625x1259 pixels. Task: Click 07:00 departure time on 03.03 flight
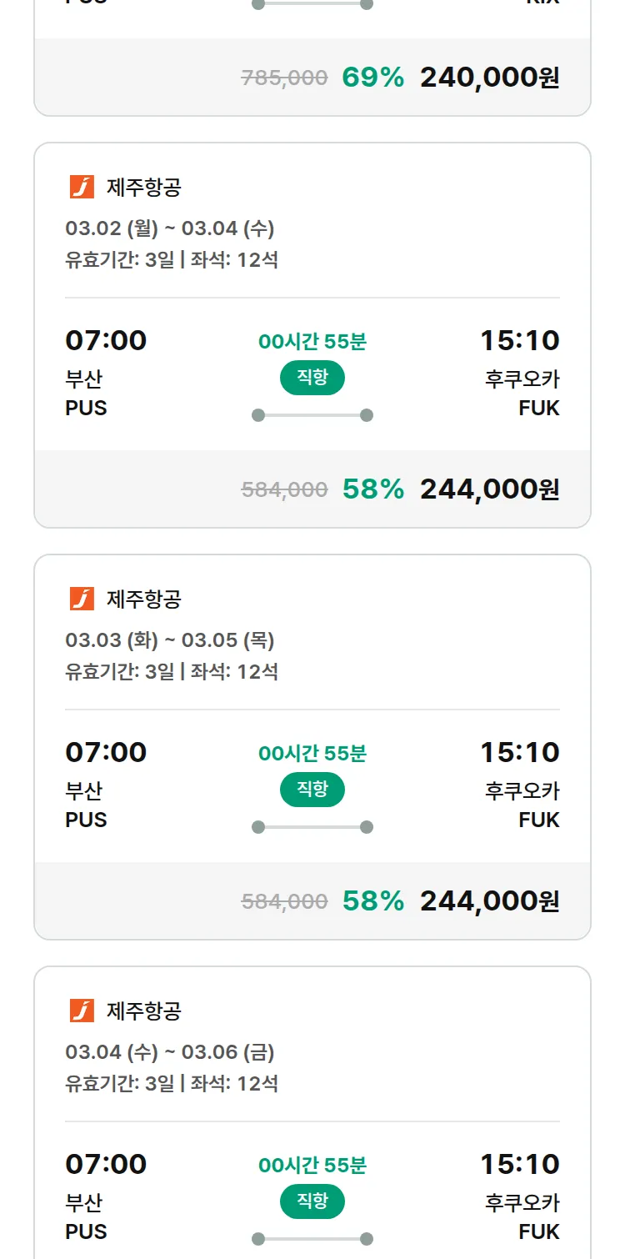(x=106, y=752)
